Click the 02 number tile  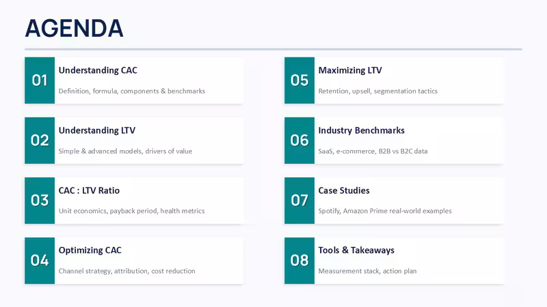click(40, 141)
